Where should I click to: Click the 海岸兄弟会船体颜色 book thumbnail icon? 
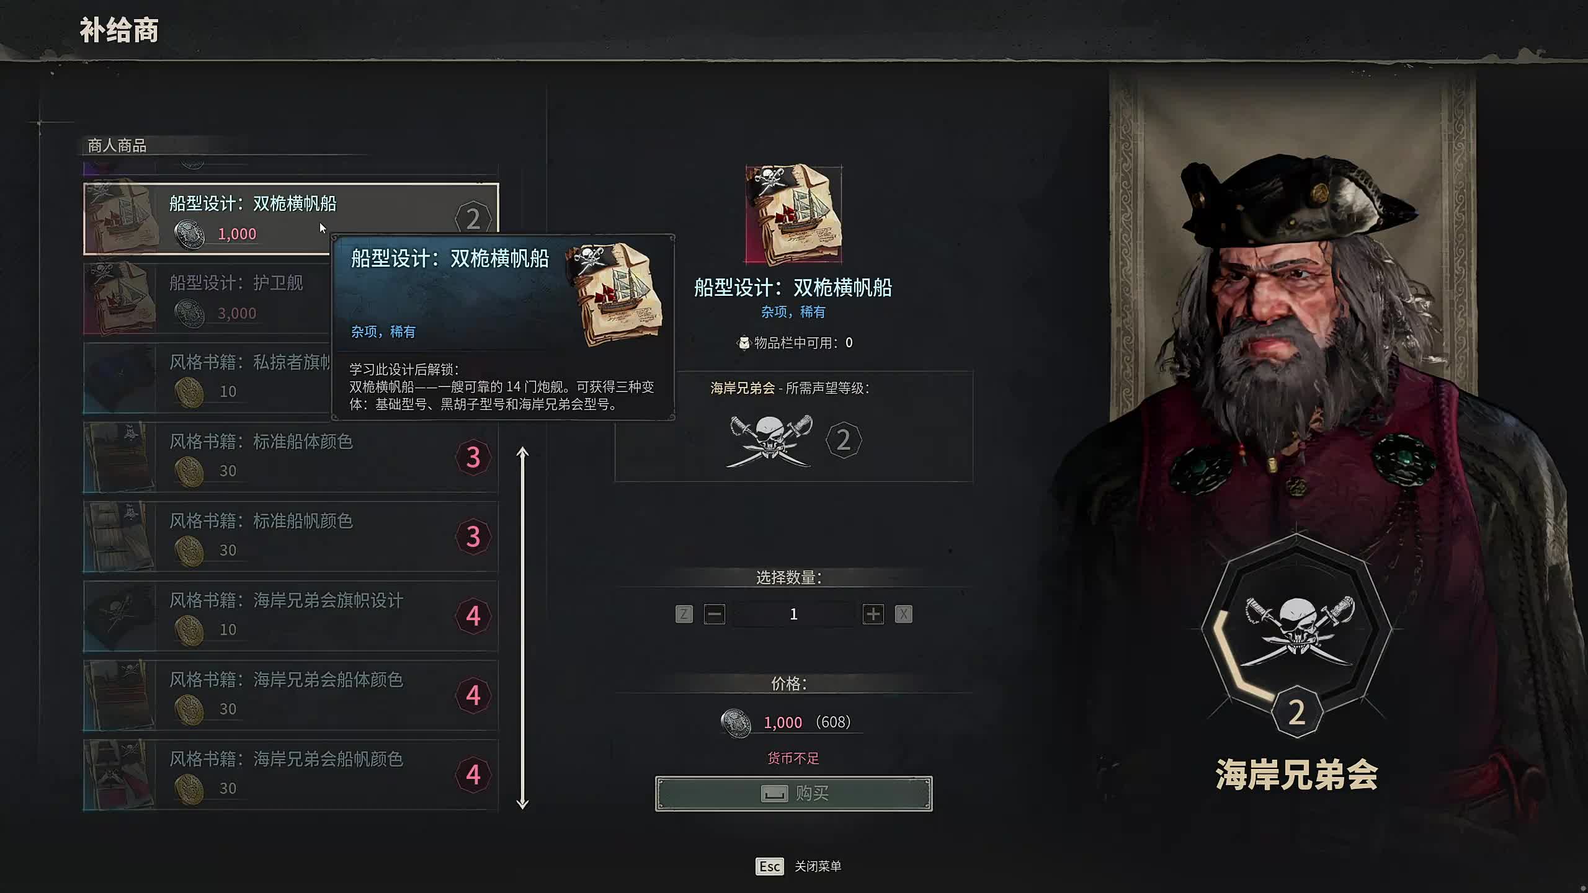(x=119, y=695)
